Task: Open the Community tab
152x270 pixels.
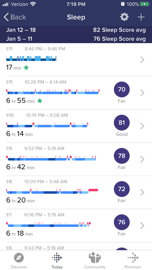Action: pyautogui.click(x=95, y=261)
